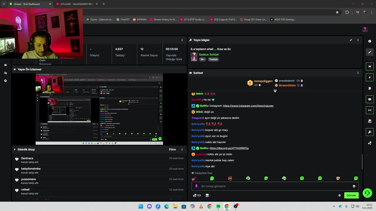The image size is (376, 211).
Task: Collapse the chat leaderboard arrow
Action: pos(275,91)
